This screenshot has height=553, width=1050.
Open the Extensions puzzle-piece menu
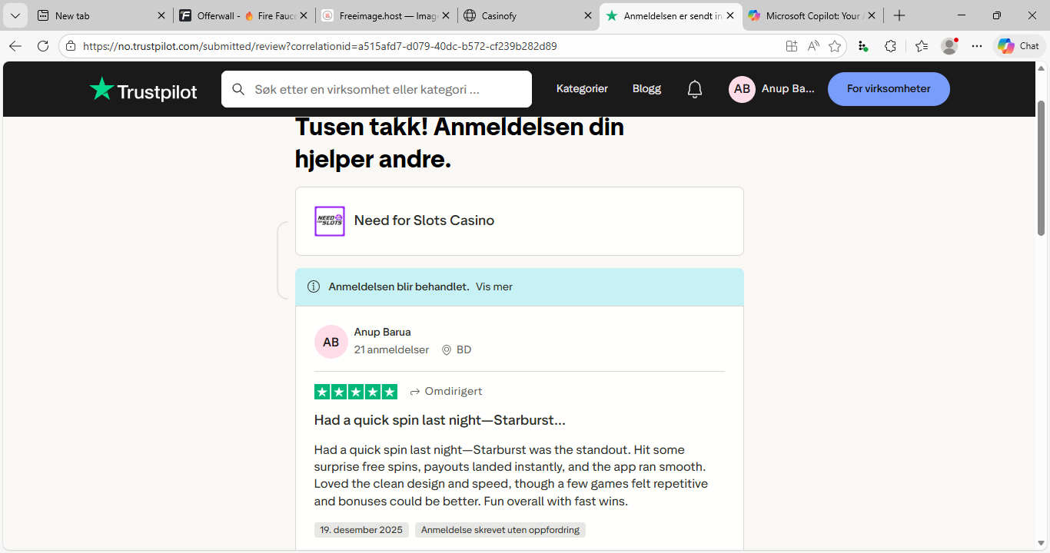coord(890,46)
